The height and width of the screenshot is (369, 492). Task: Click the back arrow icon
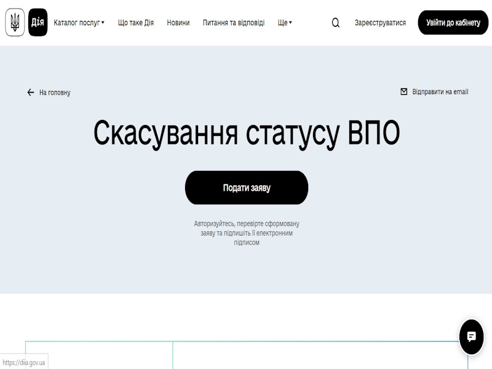30,92
